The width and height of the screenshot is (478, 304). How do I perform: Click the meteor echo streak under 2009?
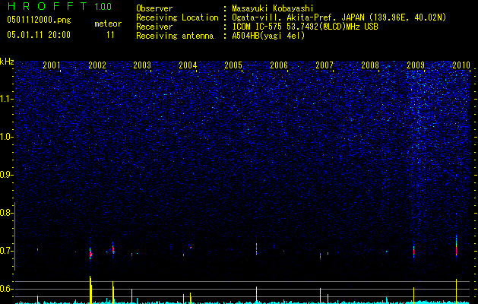pos(413,252)
